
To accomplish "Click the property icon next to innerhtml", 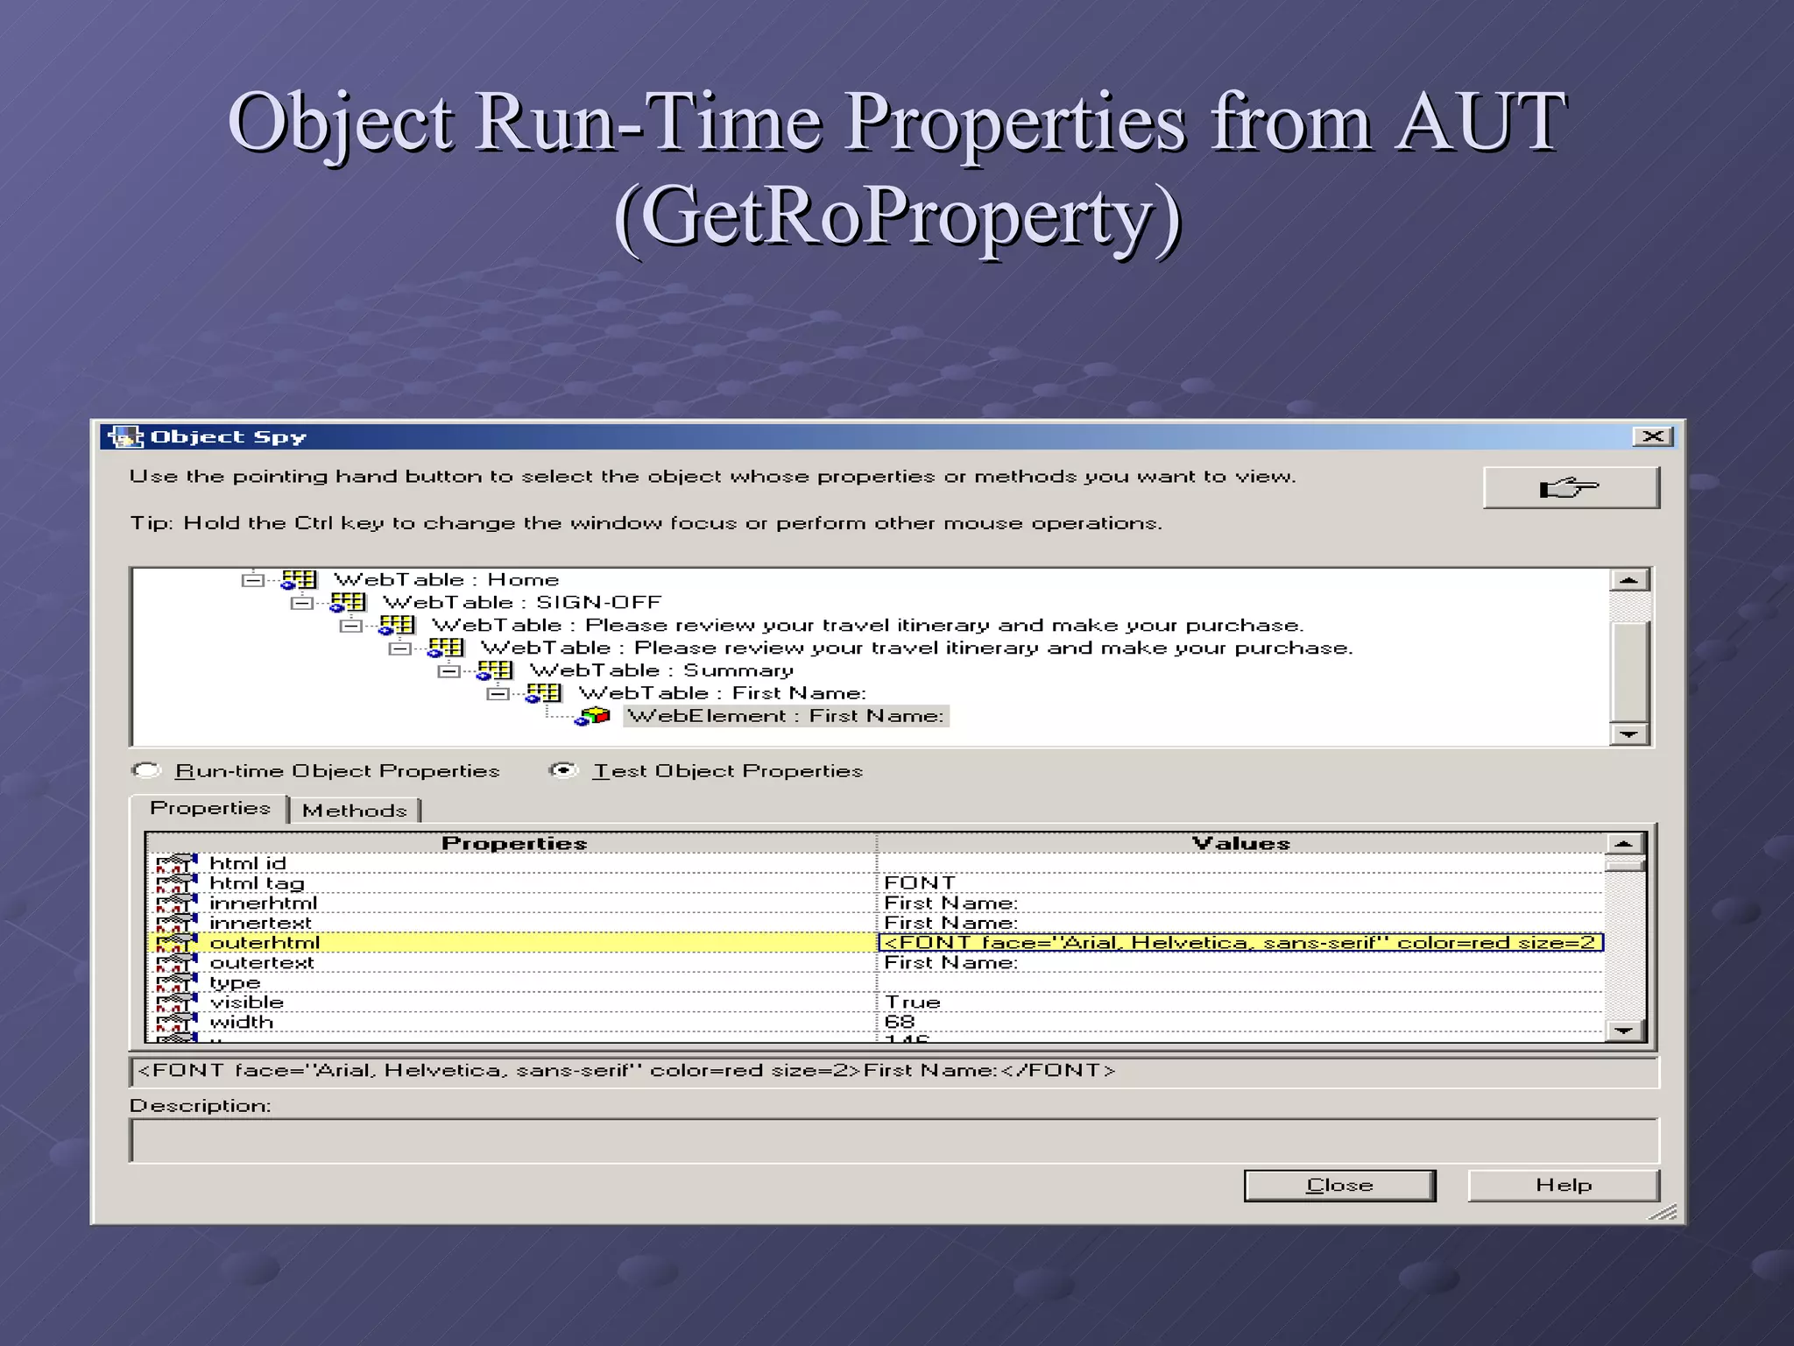I will 177,903.
